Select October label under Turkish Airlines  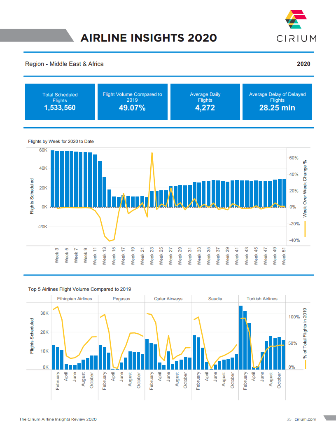[x=279, y=380]
